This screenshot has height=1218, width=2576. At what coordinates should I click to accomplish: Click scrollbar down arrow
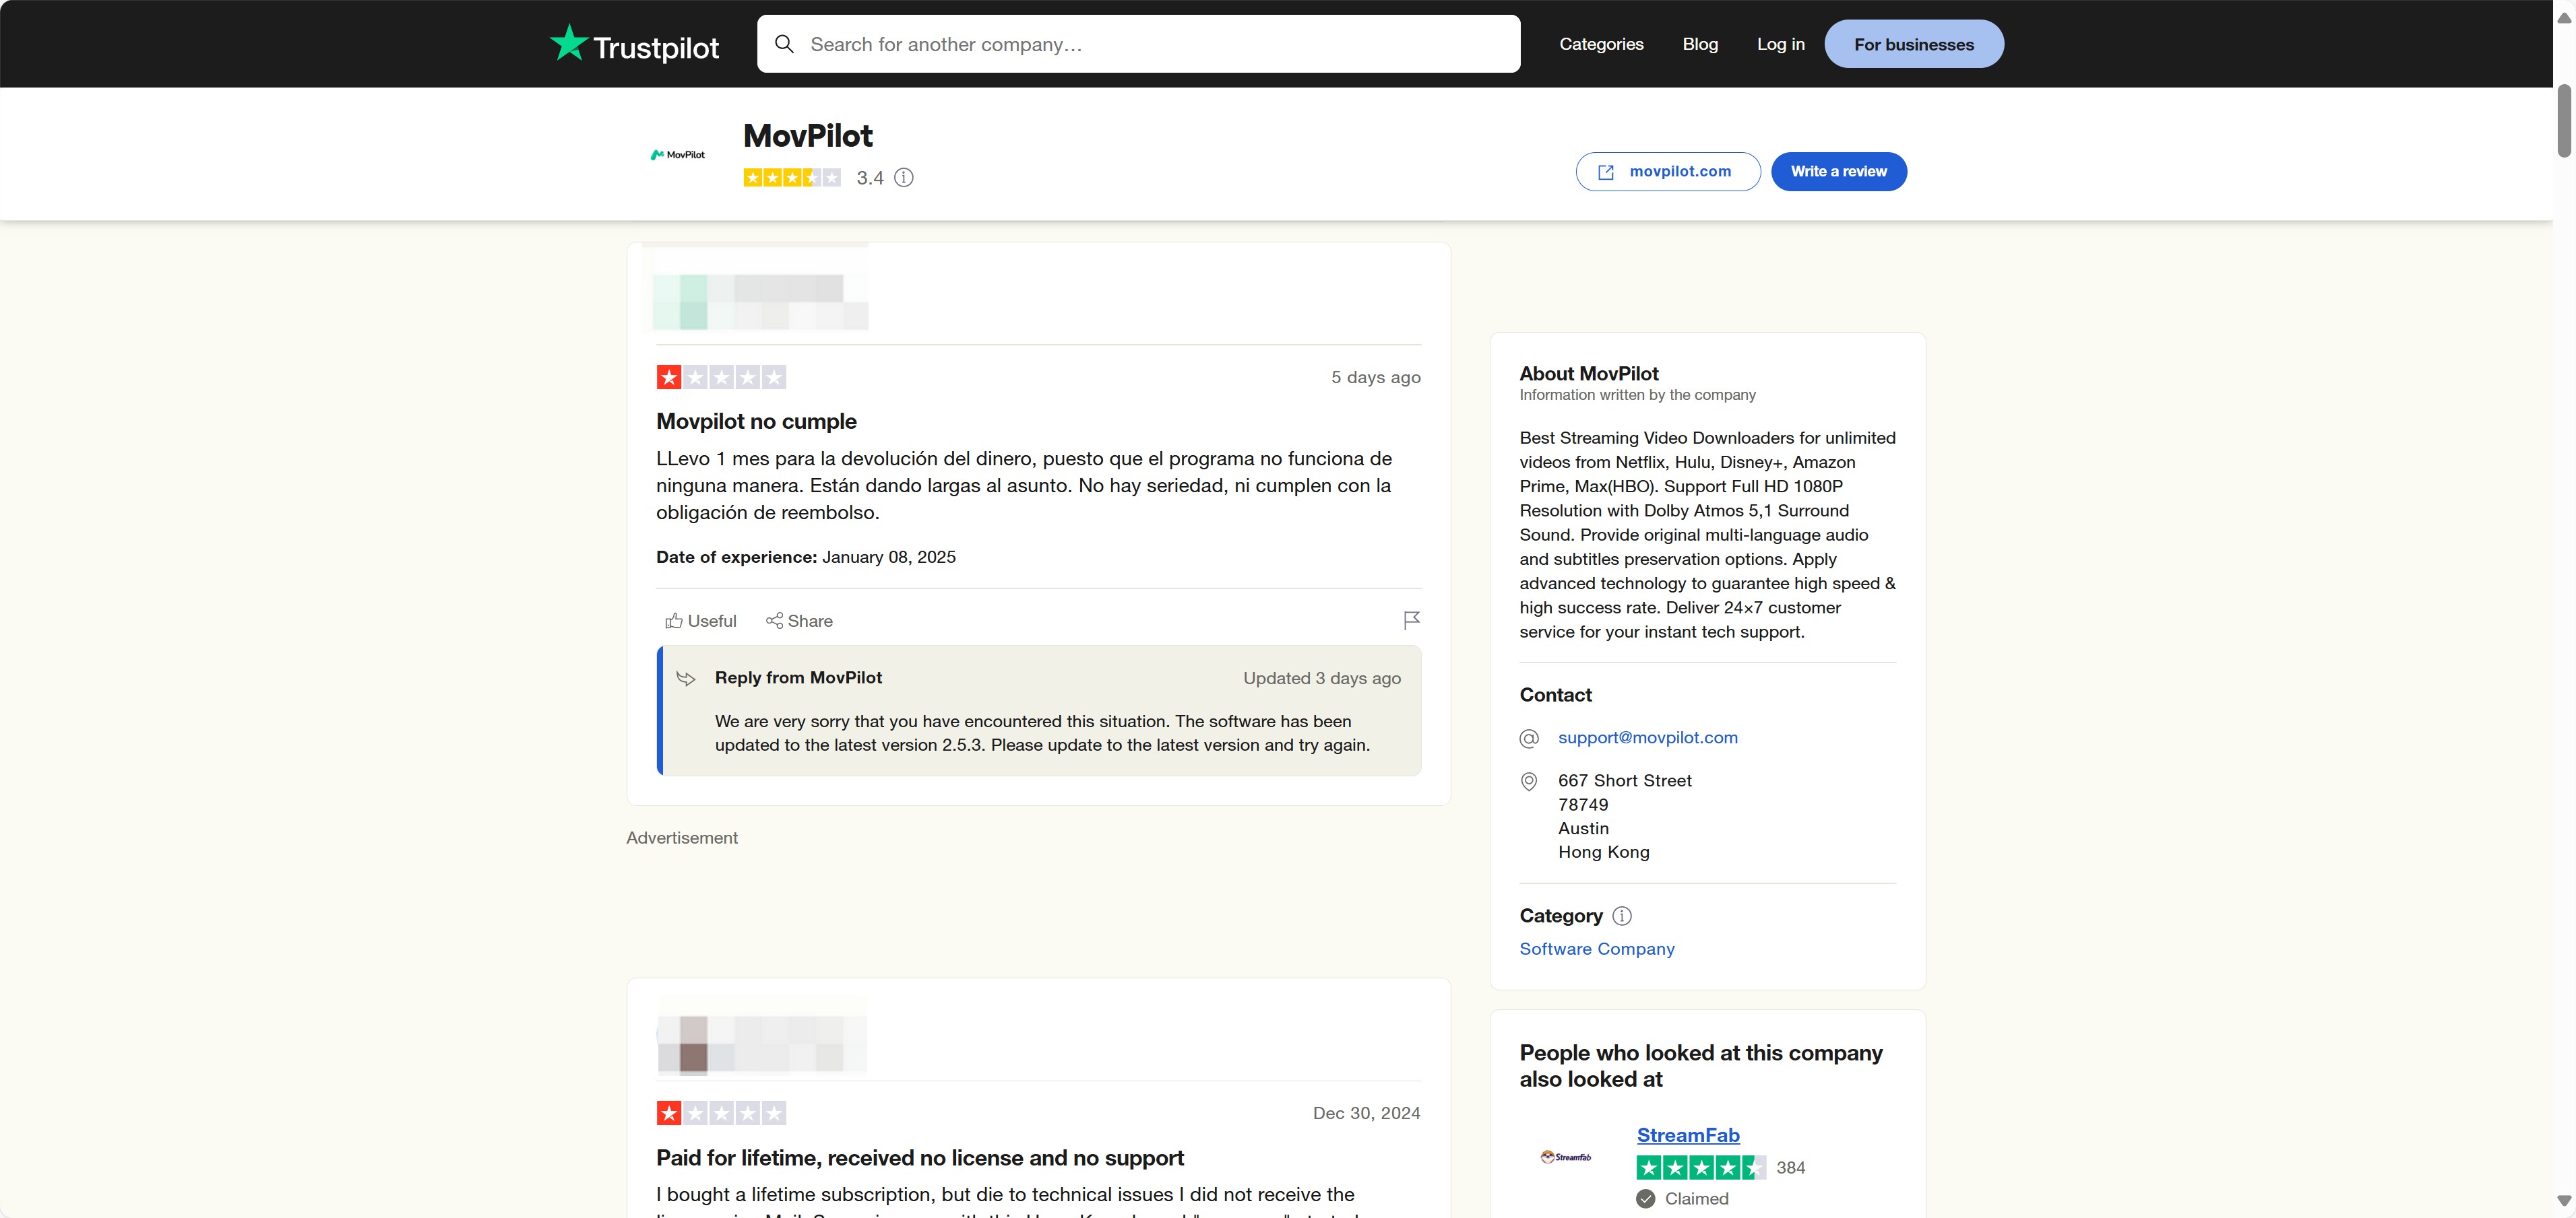click(2564, 1200)
